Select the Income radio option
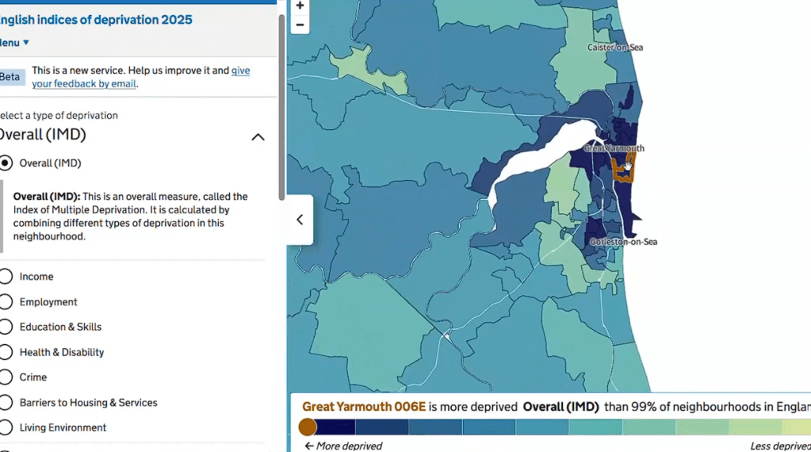 pyautogui.click(x=6, y=277)
